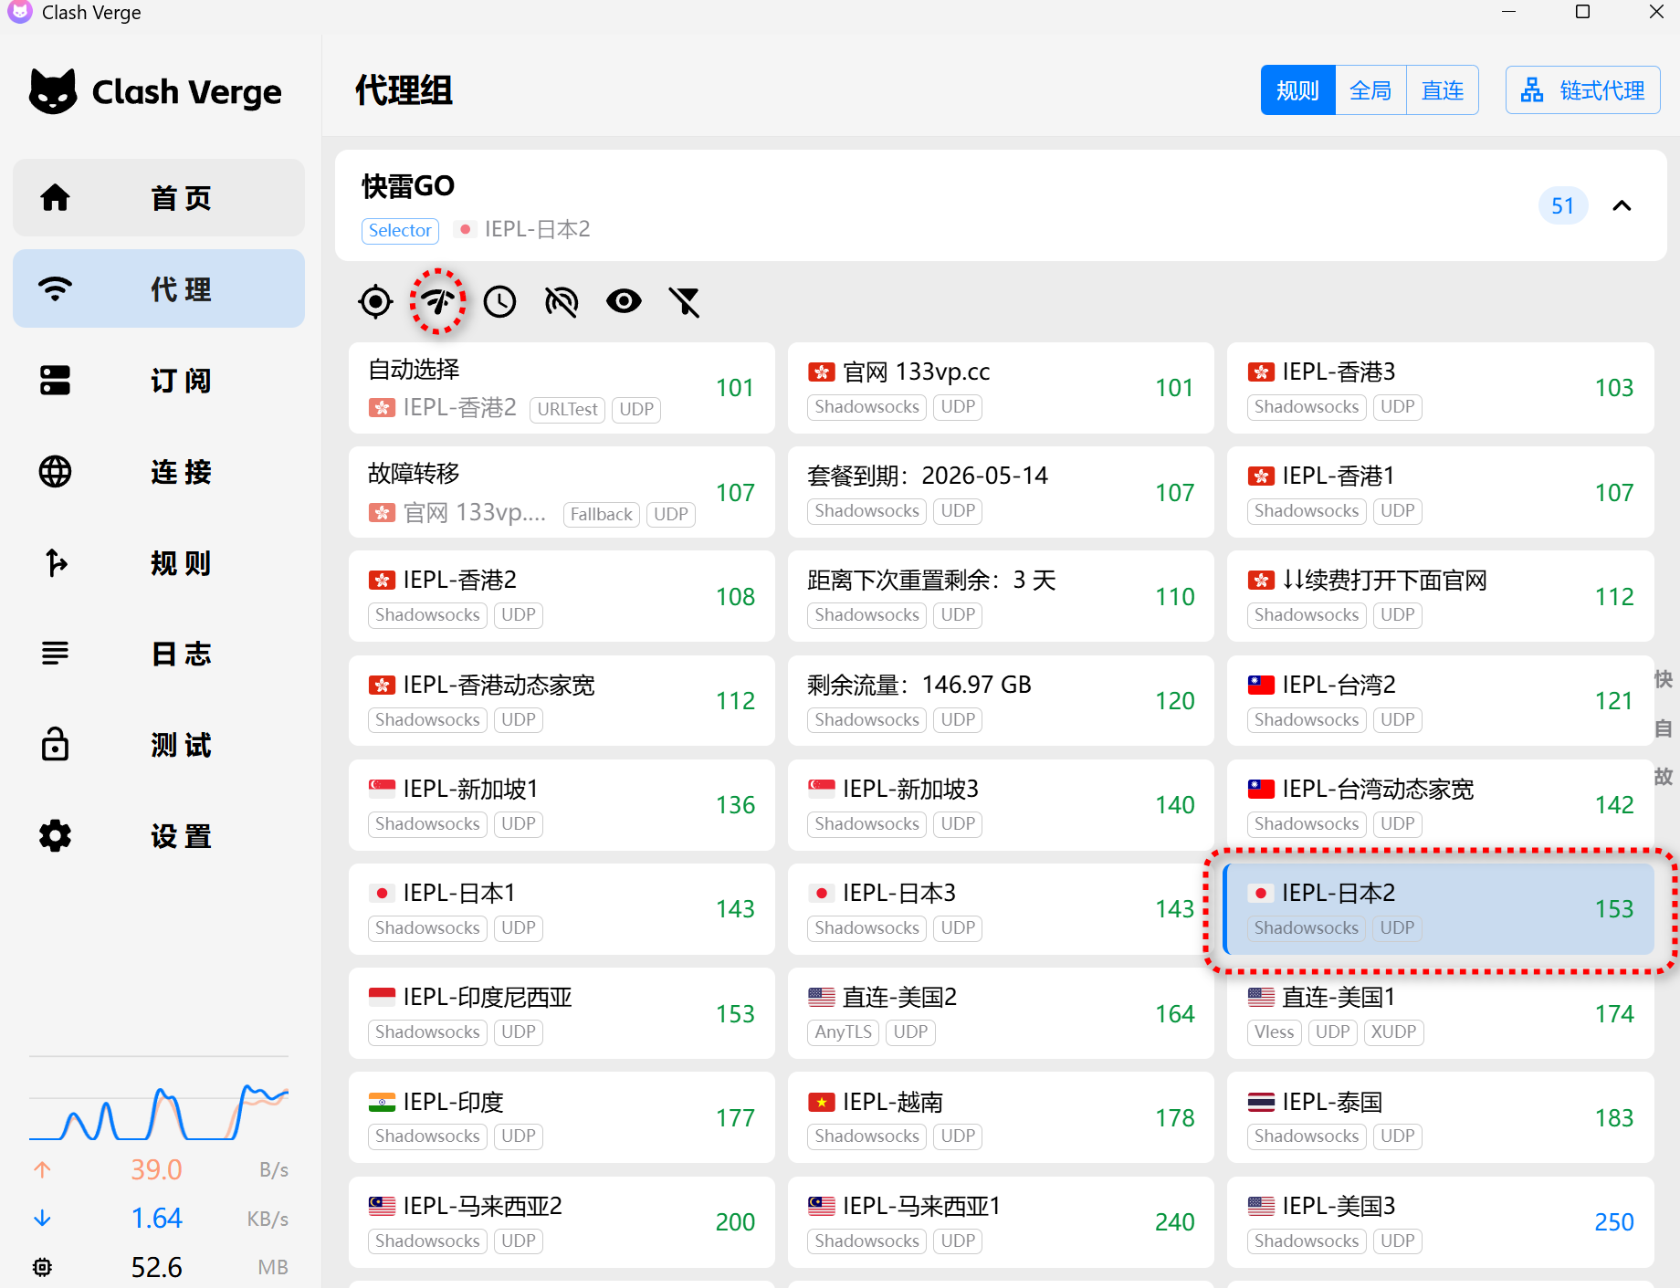Open 代理 proxies page in sidebar
Image resolution: width=1680 pixels, height=1288 pixels.
(159, 289)
